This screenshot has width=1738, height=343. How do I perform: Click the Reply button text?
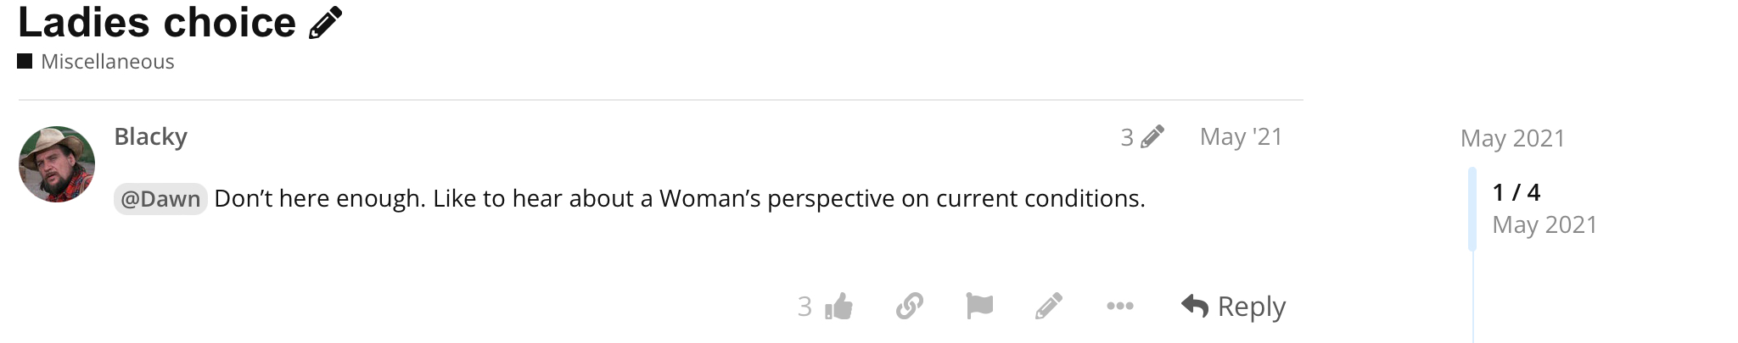coord(1252,306)
